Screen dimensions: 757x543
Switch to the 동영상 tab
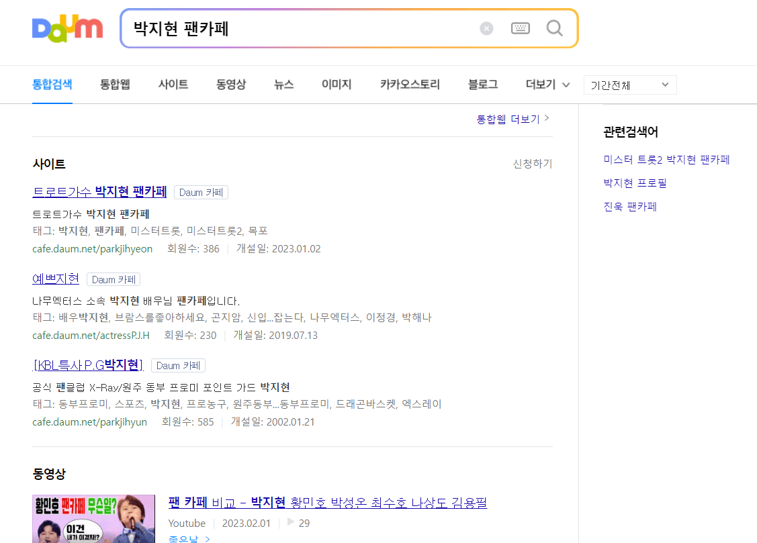click(x=231, y=85)
